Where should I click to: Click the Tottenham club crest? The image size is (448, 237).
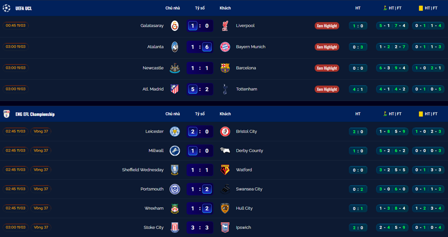225,89
